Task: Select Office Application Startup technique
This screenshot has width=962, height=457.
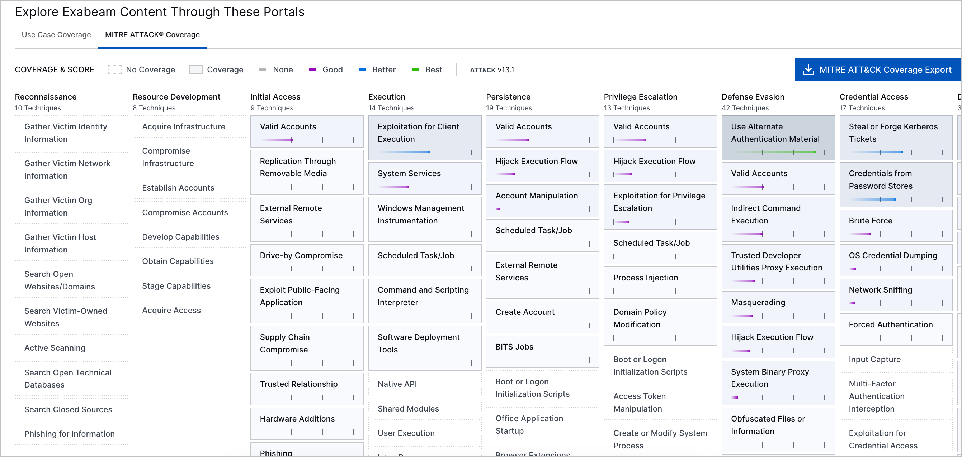Action: [x=543, y=425]
